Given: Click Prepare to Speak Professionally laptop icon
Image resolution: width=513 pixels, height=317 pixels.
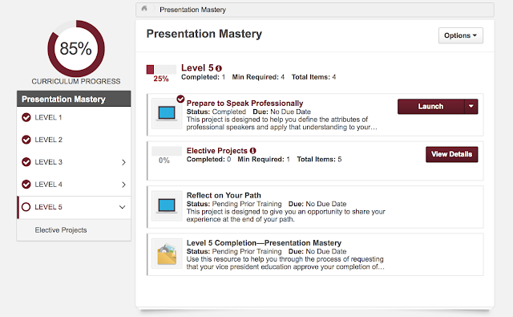Looking at the screenshot, I should 167,113.
